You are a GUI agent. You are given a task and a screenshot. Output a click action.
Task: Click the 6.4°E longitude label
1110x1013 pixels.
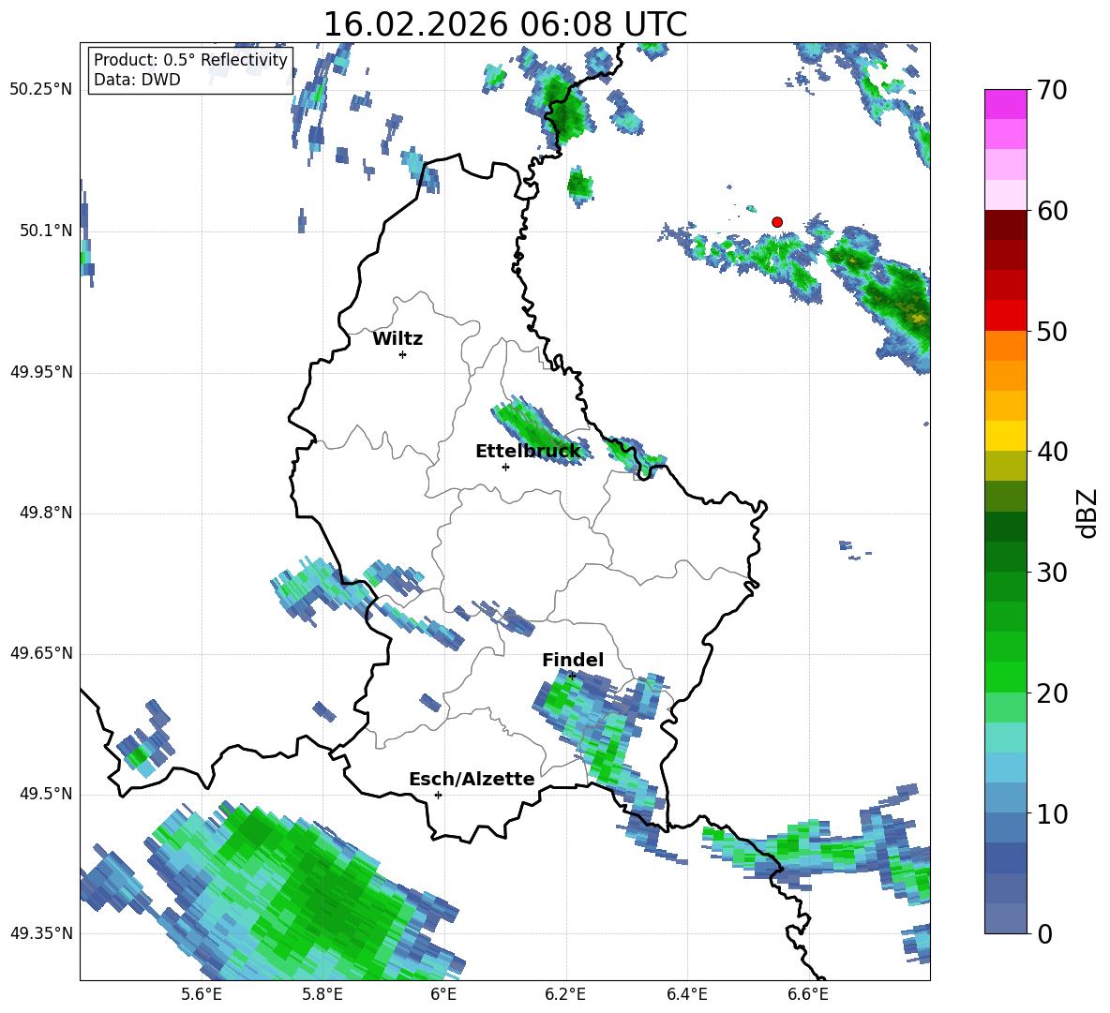686,994
